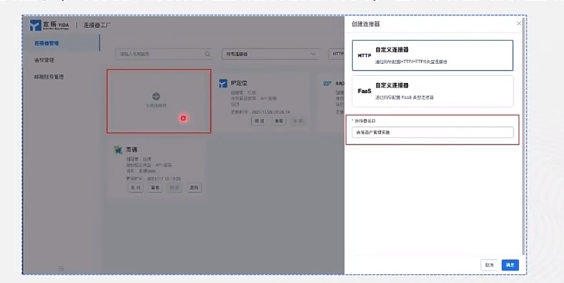This screenshot has height=283, width=564.
Task: Select the HTTP 自定义连接器 option card
Action: [x=432, y=55]
